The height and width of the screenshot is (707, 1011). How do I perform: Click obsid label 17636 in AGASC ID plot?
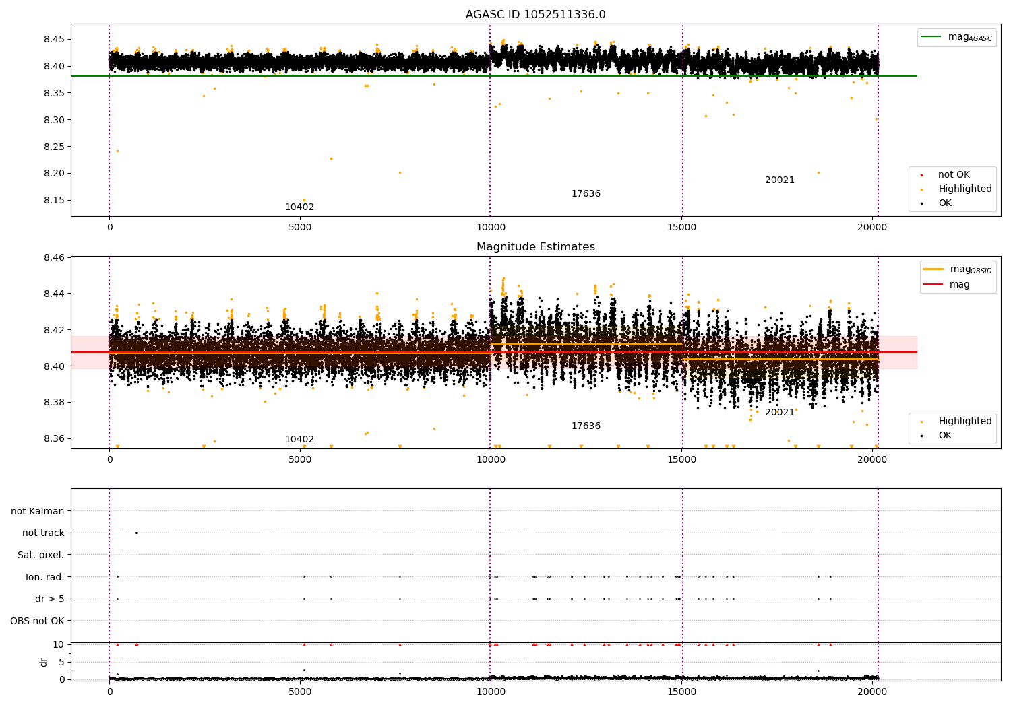[586, 194]
